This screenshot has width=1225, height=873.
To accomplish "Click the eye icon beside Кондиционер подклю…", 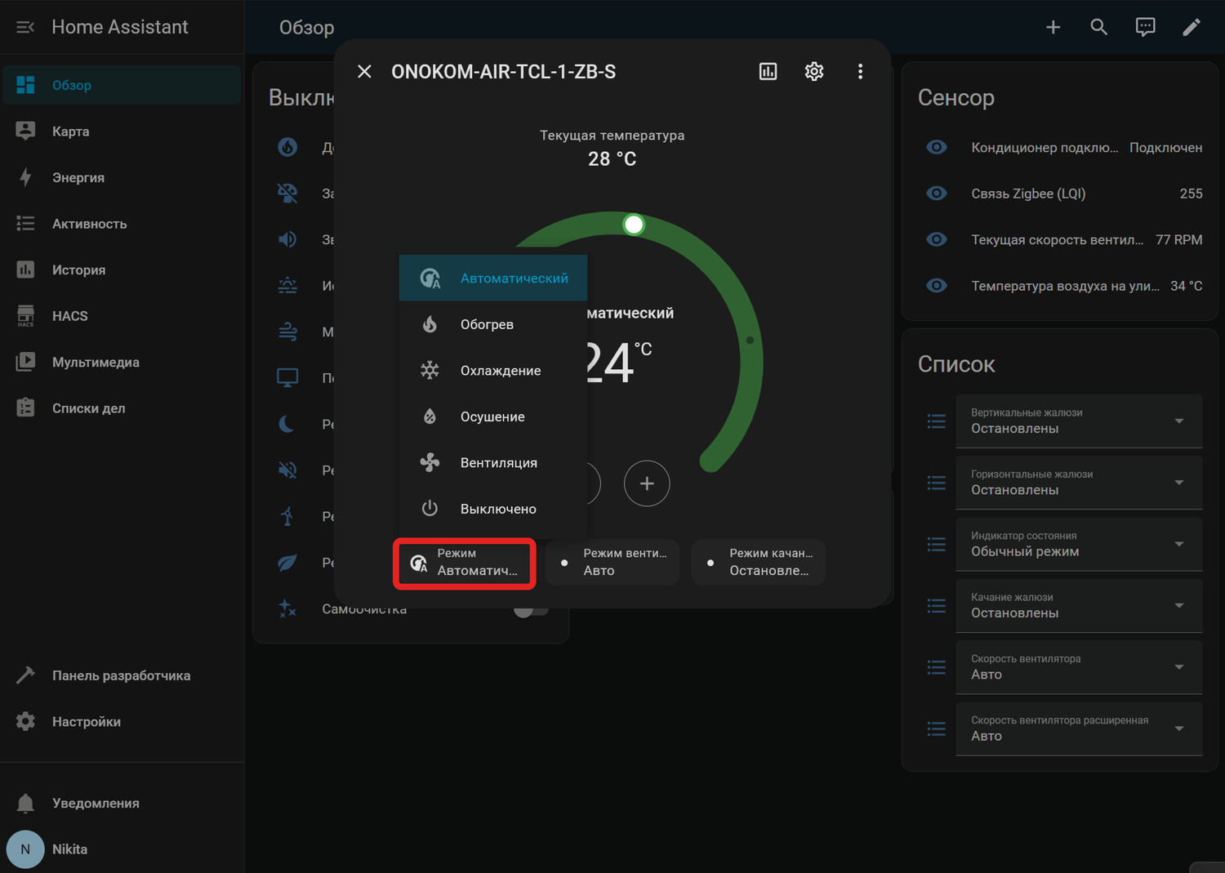I will point(937,147).
